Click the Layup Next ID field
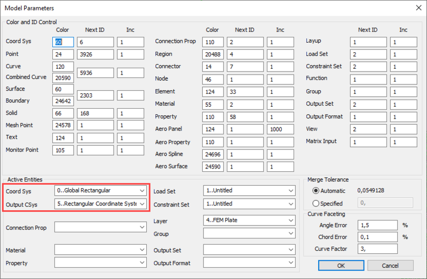 coord(368,42)
